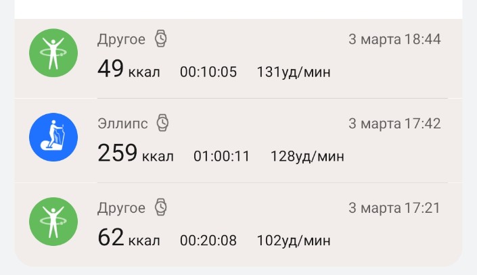Screen dimensions: 477x275
Task: Open the Эллипс workout label
Action: click(x=124, y=124)
